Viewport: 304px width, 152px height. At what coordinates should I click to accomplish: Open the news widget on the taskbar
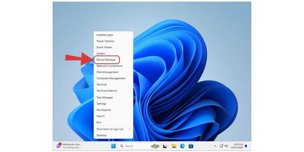tap(69, 146)
